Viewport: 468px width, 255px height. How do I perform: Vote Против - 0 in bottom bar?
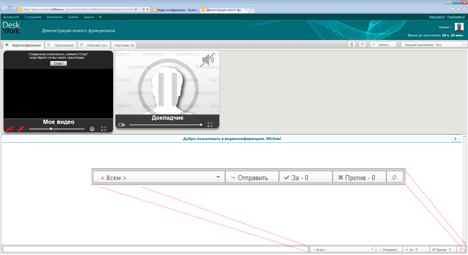tap(443, 250)
